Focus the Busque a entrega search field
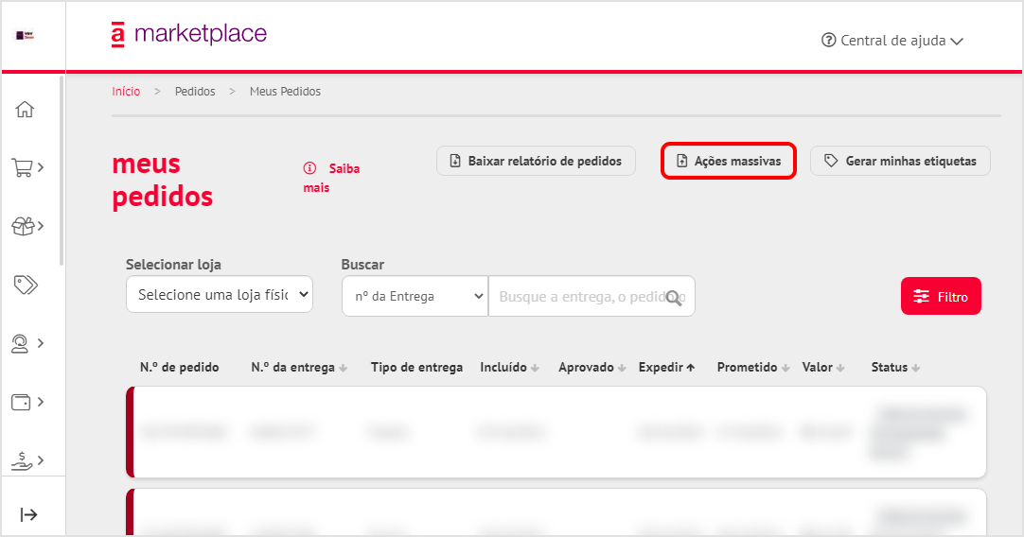This screenshot has height=537, width=1024. (591, 296)
